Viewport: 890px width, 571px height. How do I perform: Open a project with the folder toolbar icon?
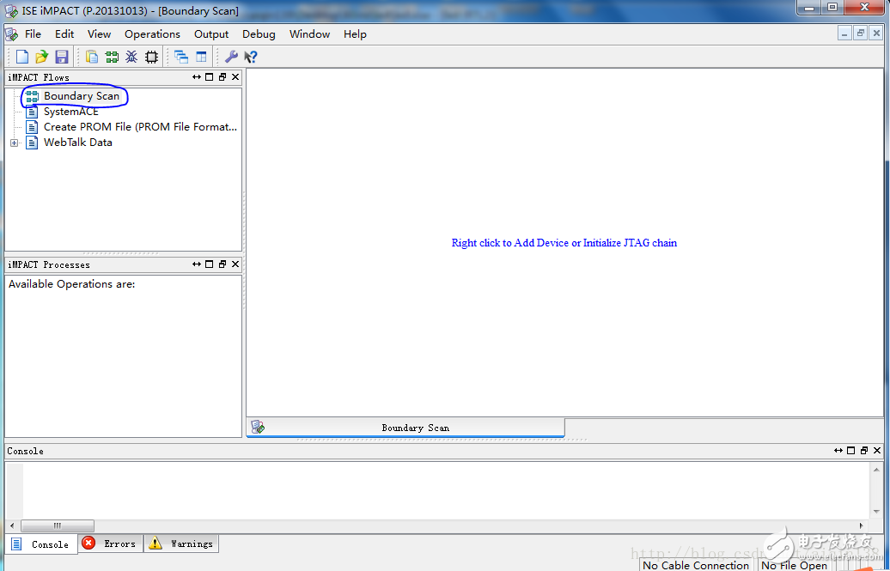tap(41, 56)
